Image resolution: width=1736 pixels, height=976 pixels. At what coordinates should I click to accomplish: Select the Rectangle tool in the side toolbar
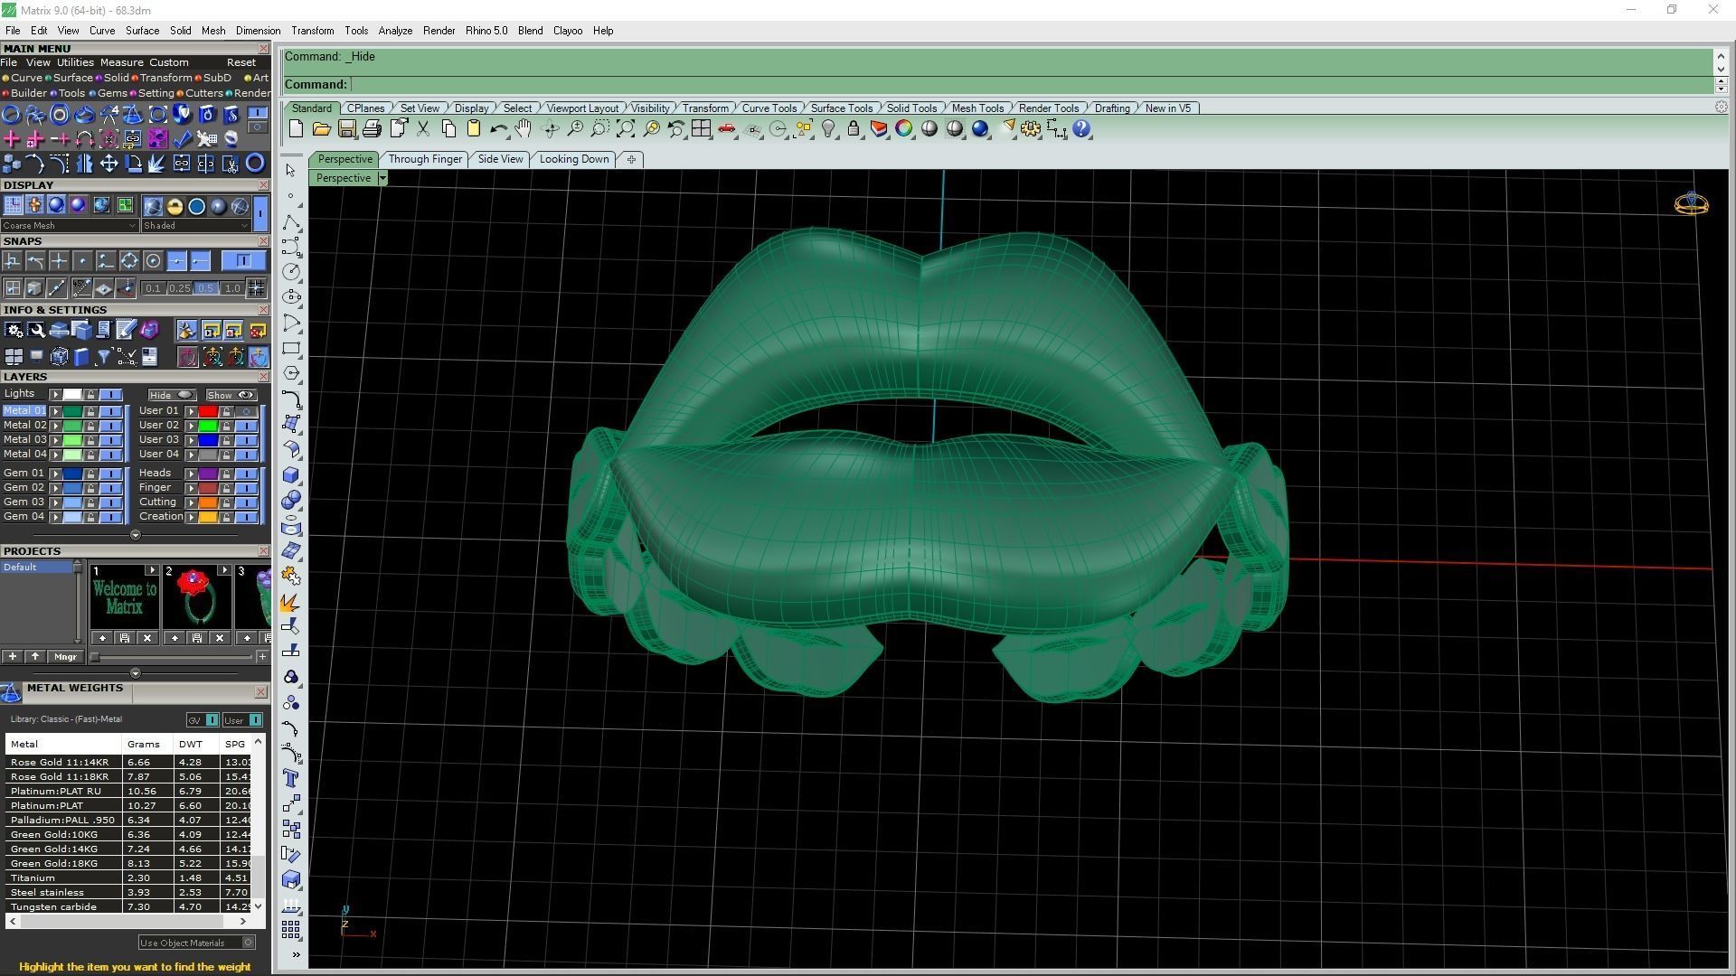(291, 348)
